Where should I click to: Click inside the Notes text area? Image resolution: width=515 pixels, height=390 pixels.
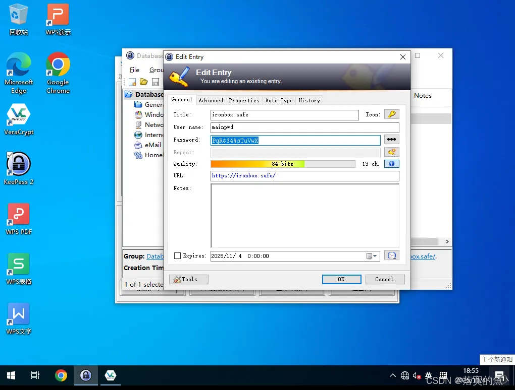point(305,215)
